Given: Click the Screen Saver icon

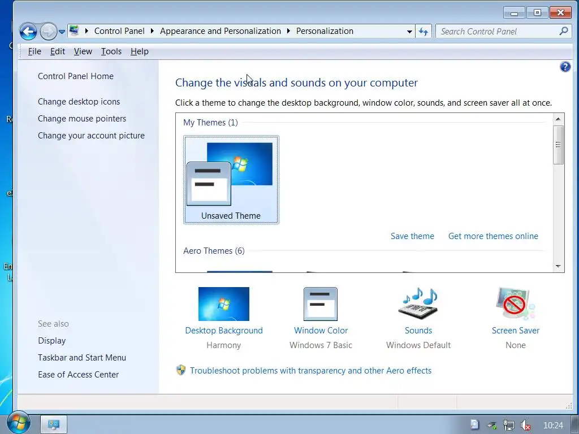Looking at the screenshot, I should click(516, 303).
